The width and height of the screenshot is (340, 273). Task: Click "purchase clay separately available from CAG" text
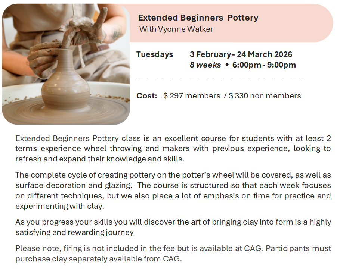pyautogui.click(x=99, y=258)
